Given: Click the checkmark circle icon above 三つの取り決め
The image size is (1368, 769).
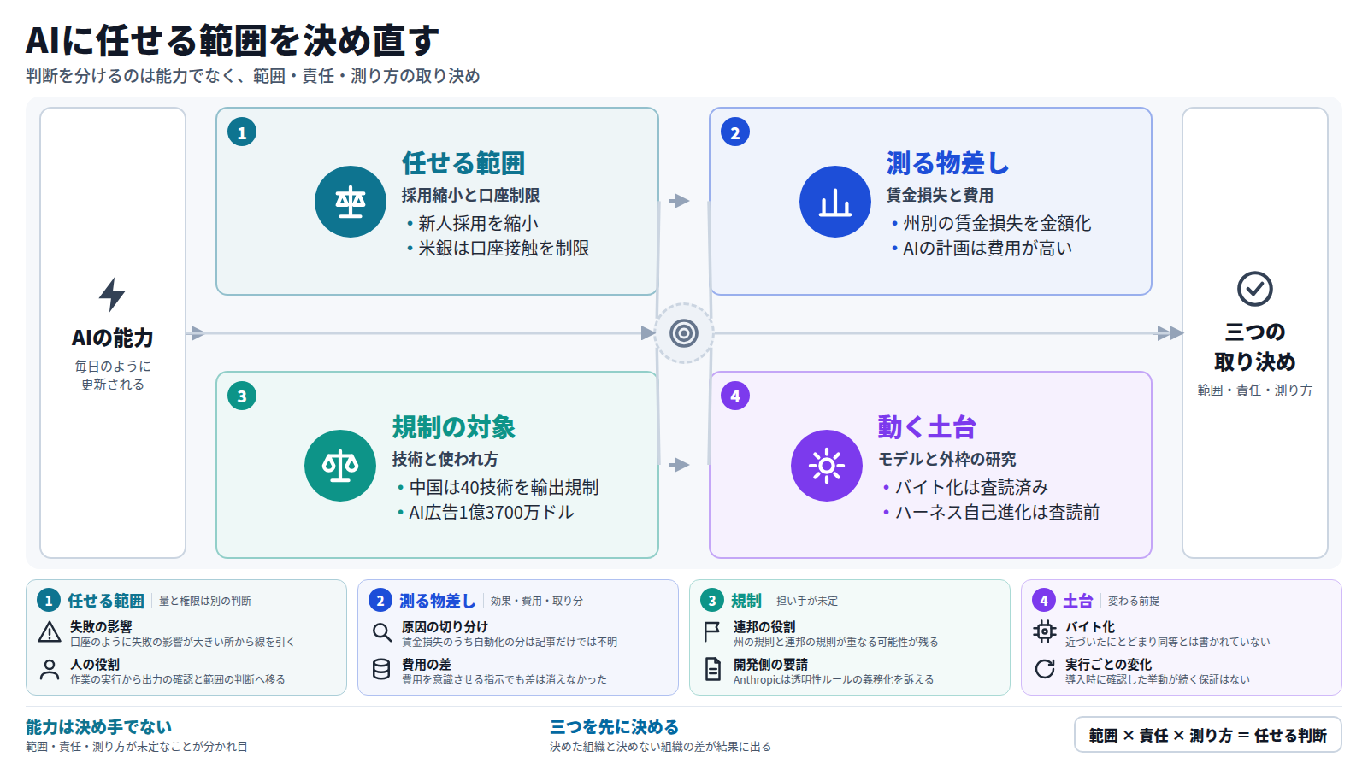Looking at the screenshot, I should click(1255, 289).
